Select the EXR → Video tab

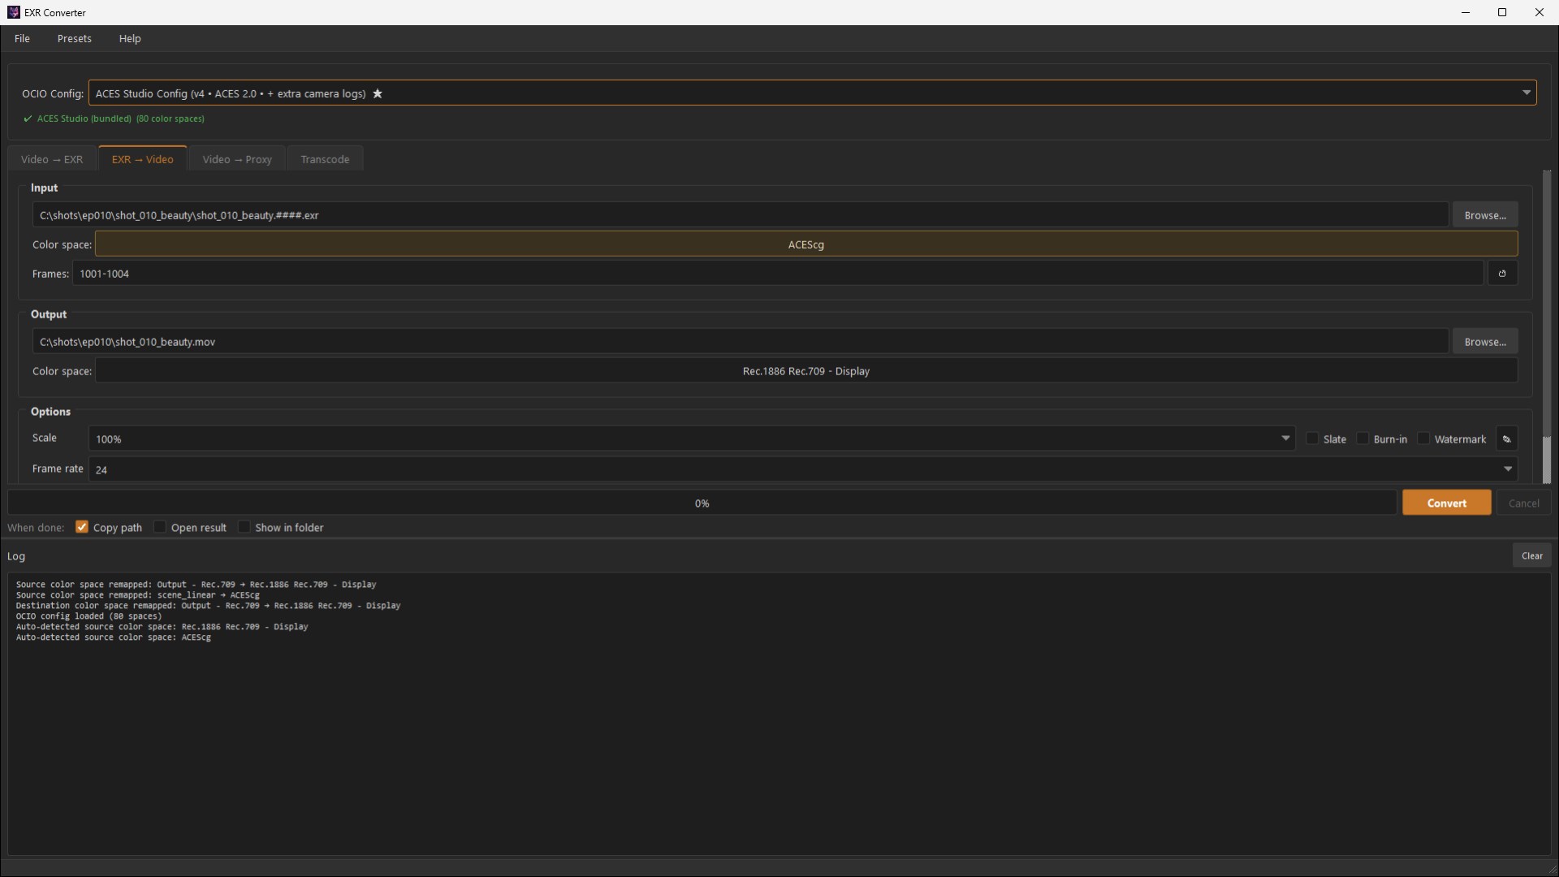pos(143,159)
